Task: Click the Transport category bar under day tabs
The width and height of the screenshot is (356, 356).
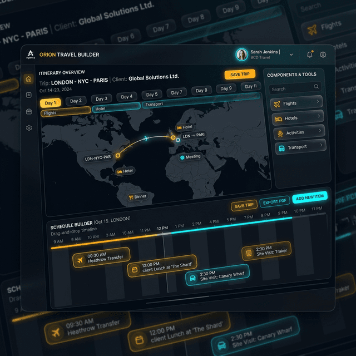Action: pyautogui.click(x=201, y=100)
